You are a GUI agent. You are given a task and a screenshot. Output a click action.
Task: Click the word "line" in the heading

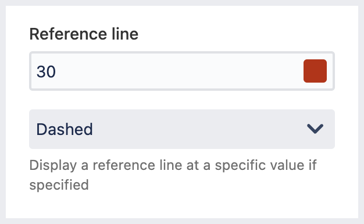pos(125,34)
